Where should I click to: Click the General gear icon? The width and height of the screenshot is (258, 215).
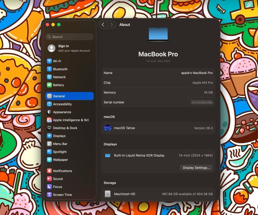coord(49,96)
